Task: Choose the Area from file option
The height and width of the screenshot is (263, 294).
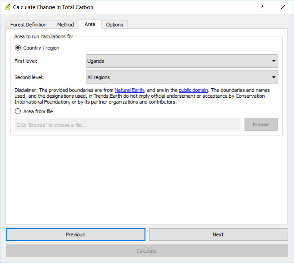Action: [x=18, y=112]
